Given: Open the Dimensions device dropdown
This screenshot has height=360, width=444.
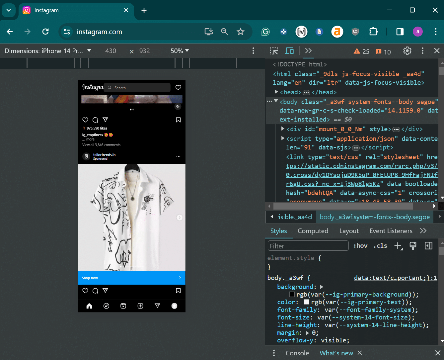Looking at the screenshot, I should click(48, 51).
